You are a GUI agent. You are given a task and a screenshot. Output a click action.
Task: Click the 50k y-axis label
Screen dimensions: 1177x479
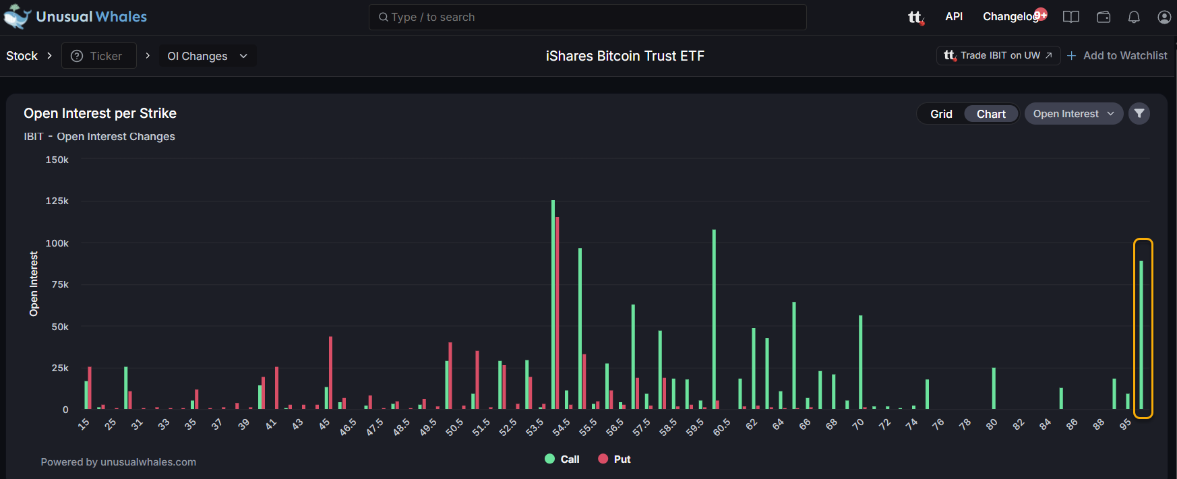60,327
